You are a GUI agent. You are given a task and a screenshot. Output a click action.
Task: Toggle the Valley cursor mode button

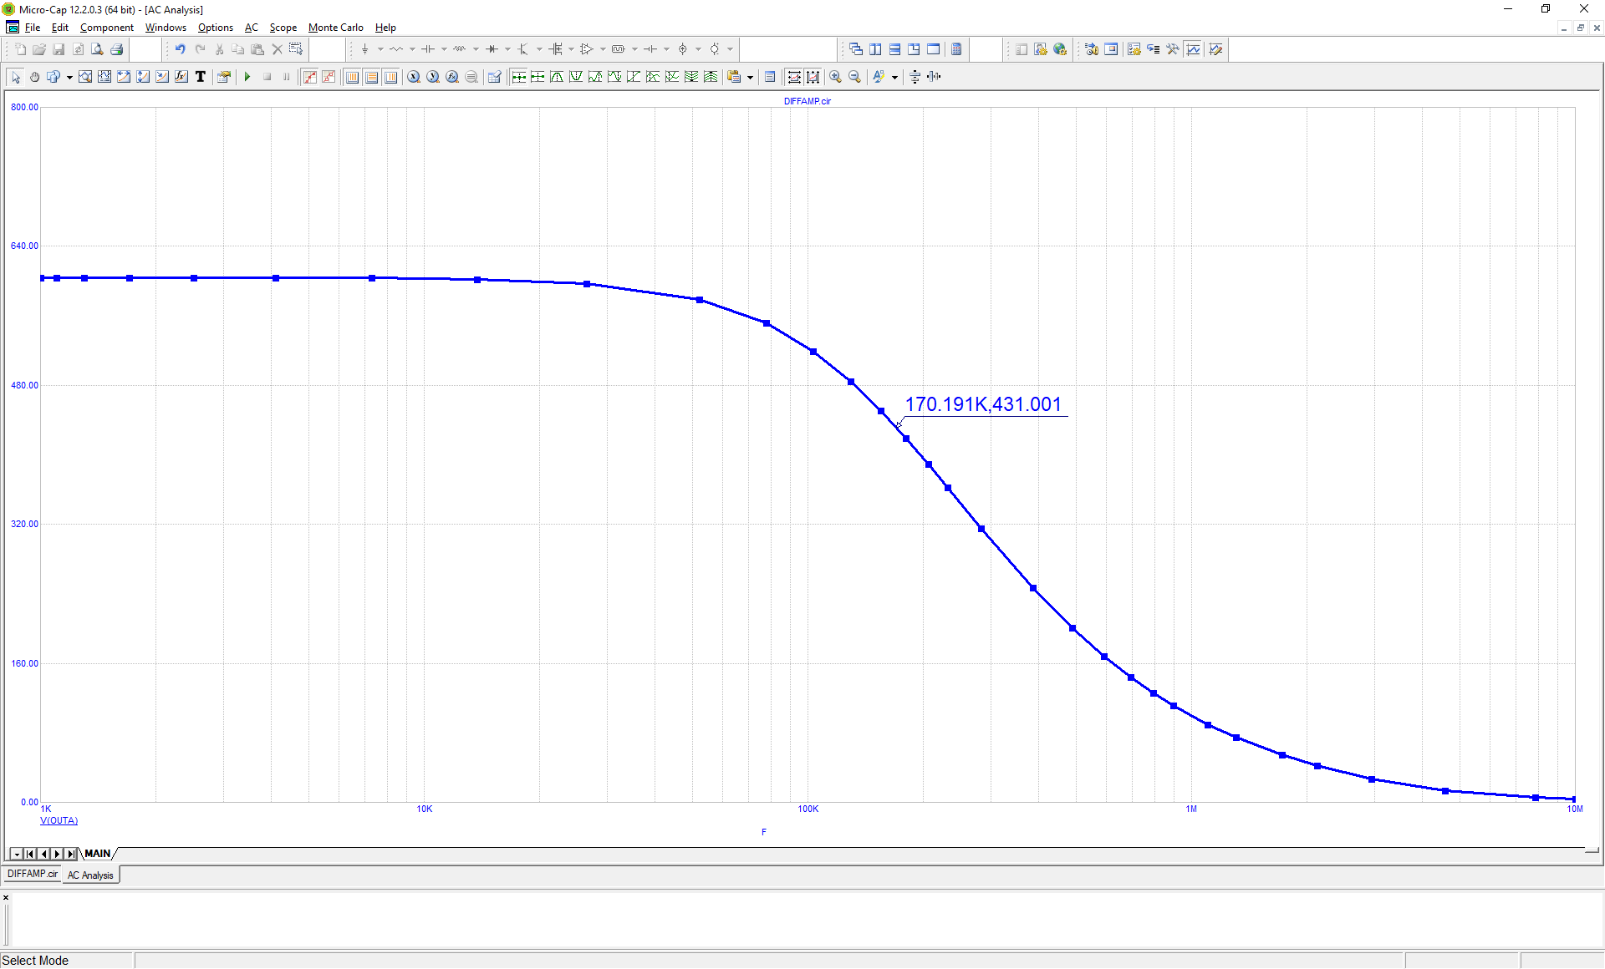click(x=577, y=77)
